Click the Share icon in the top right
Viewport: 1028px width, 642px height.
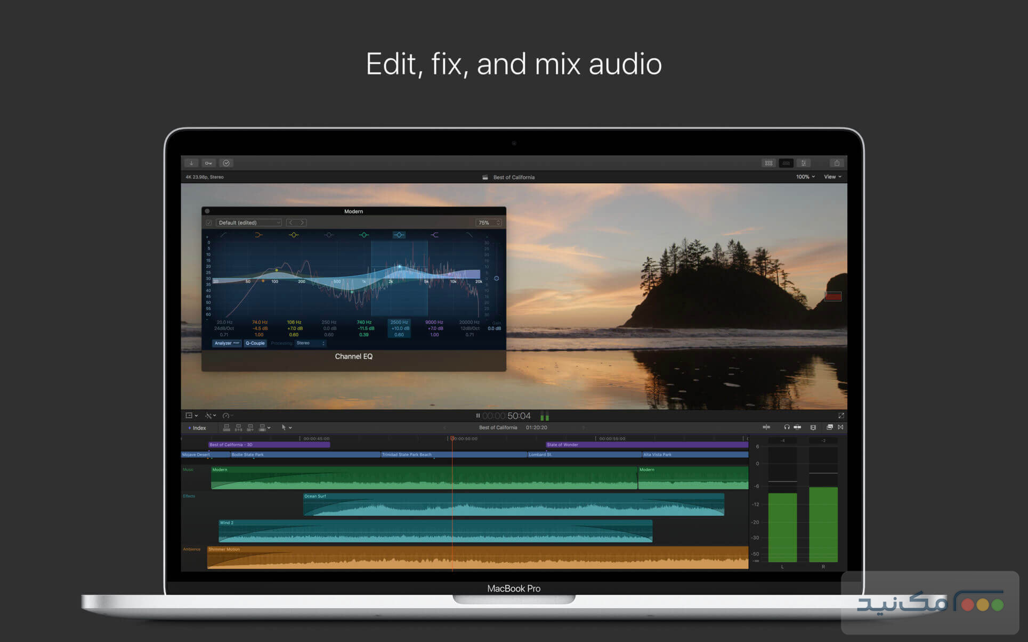coord(837,163)
